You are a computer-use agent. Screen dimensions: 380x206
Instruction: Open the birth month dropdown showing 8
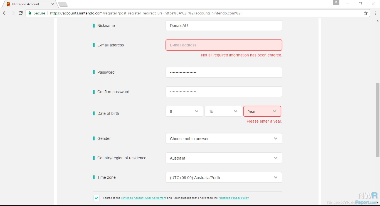(x=184, y=111)
